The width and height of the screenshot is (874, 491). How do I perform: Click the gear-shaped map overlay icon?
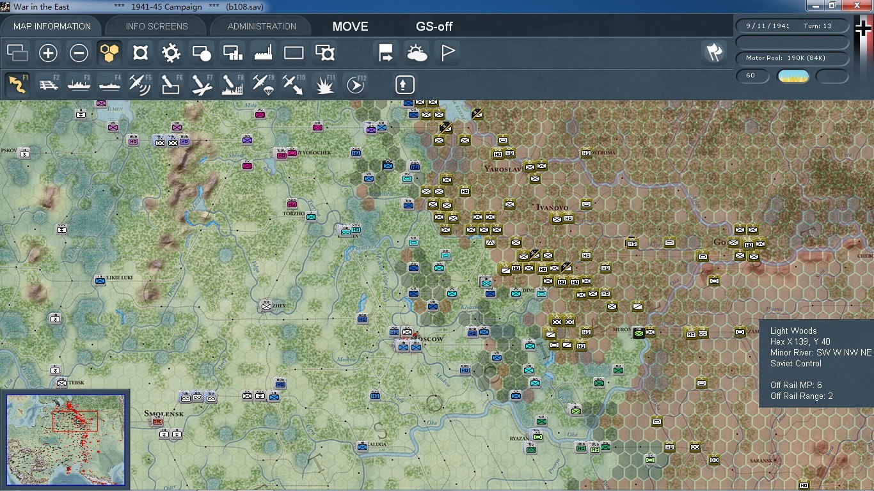pos(171,52)
